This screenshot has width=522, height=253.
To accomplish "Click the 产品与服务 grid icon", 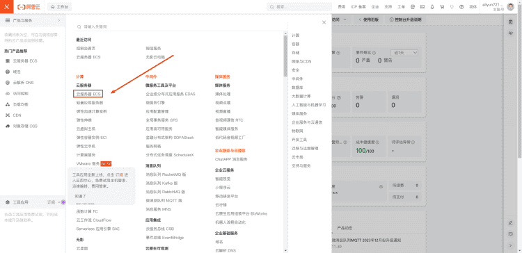I will point(8,21).
